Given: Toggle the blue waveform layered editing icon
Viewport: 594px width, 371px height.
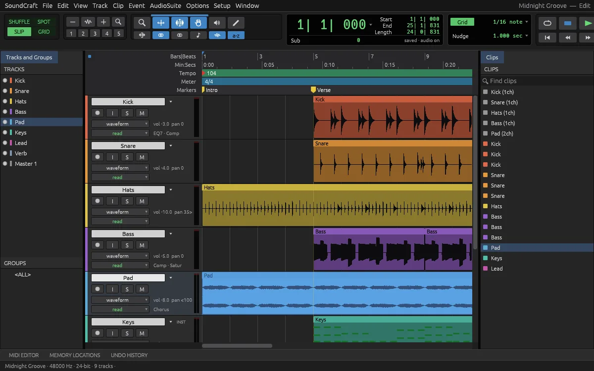Looking at the screenshot, I should 217,35.
